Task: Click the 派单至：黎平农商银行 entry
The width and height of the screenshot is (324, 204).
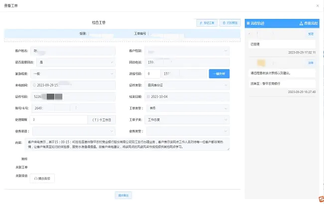Action: pyautogui.click(x=282, y=84)
